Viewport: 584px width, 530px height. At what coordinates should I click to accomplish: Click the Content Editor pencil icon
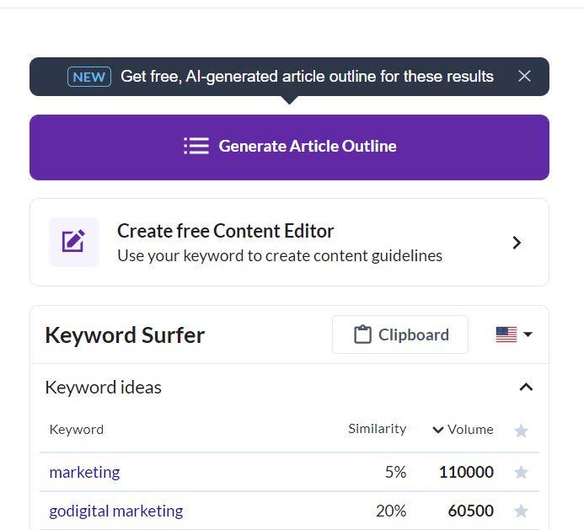tap(74, 242)
